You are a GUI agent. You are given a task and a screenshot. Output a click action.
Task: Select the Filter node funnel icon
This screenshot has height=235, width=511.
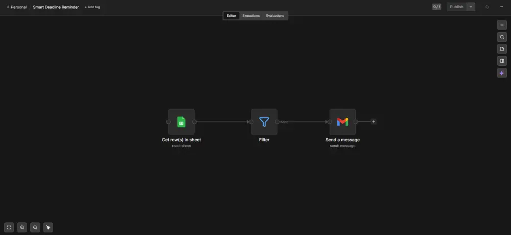pyautogui.click(x=264, y=122)
